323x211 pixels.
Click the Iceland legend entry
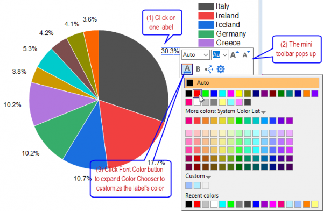[x=219, y=25]
